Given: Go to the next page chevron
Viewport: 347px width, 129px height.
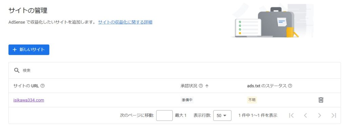Looking at the screenshot, I should pos(319,115).
